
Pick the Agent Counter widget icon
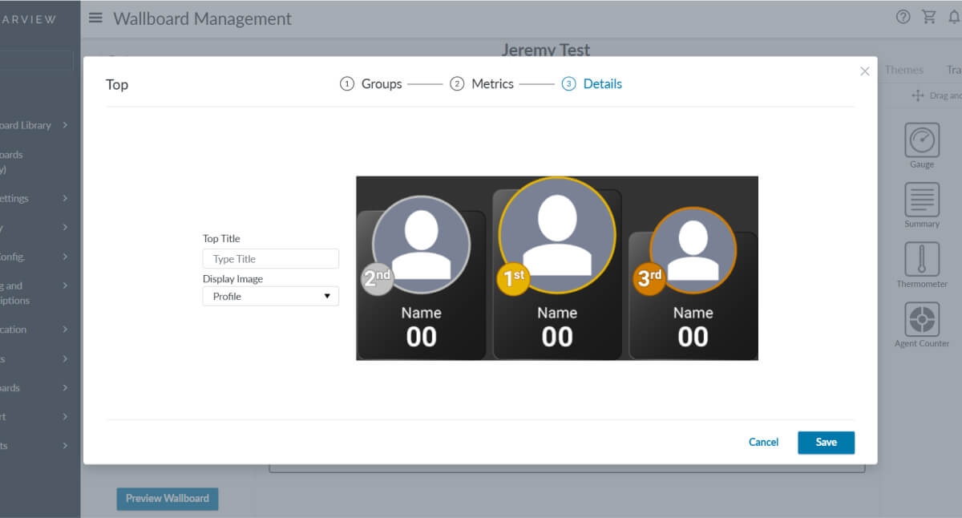tap(922, 319)
